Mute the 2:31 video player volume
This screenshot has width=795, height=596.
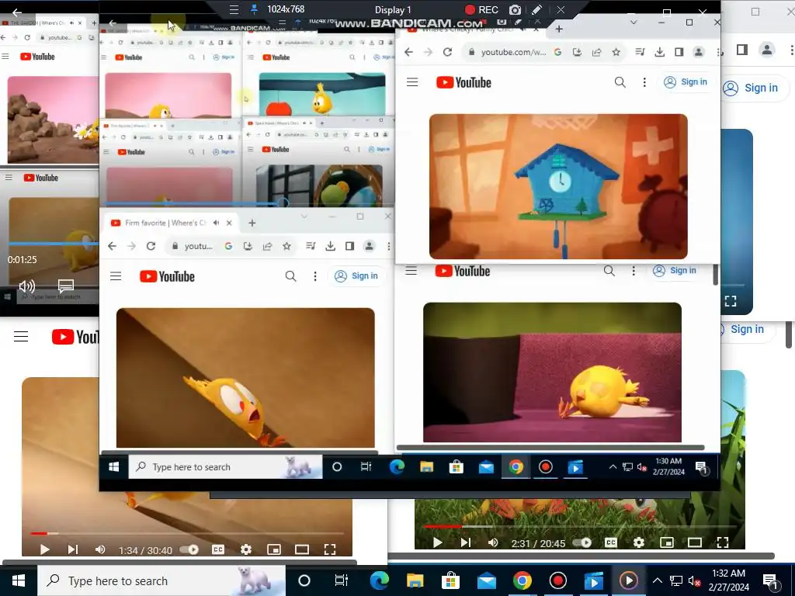493,542
